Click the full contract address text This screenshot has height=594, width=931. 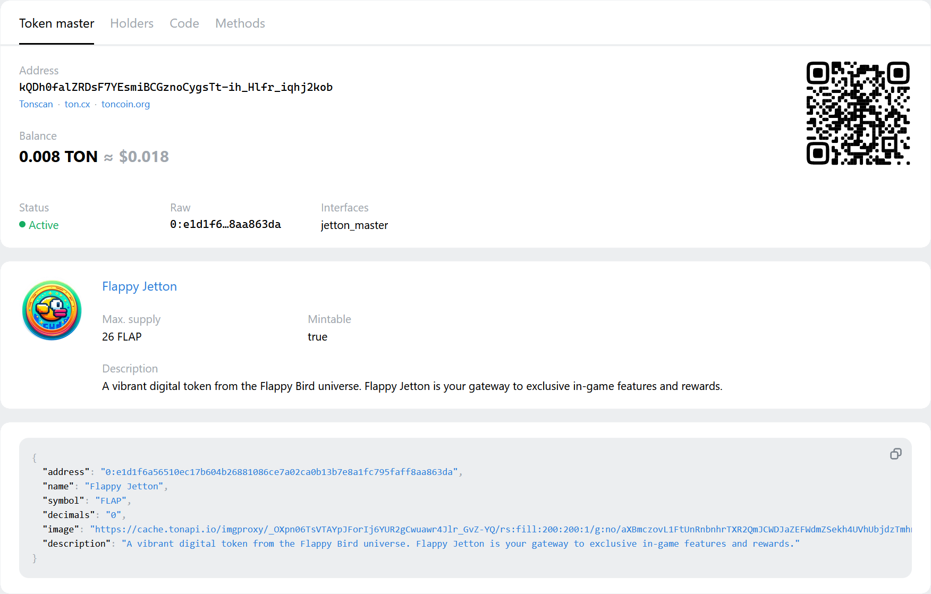point(176,87)
